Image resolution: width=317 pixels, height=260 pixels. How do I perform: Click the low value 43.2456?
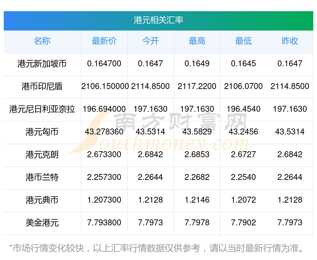tap(244, 132)
